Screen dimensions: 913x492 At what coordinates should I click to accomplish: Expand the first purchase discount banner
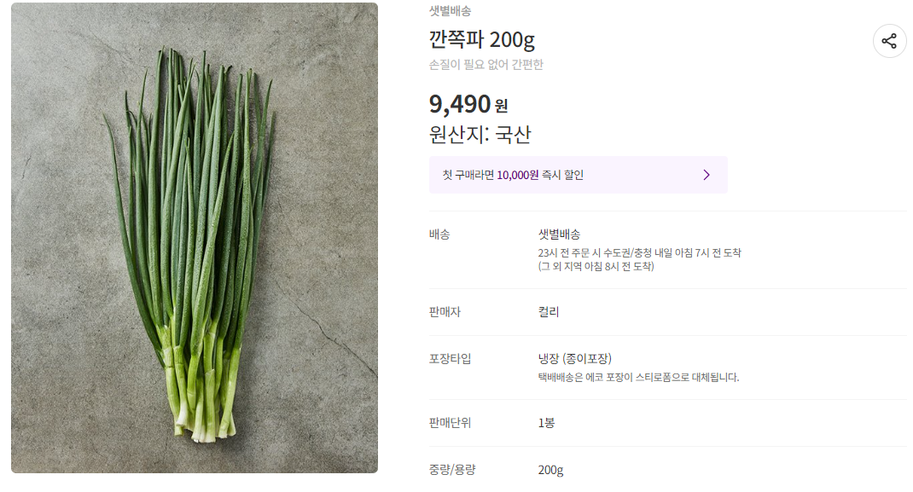pyautogui.click(x=579, y=174)
